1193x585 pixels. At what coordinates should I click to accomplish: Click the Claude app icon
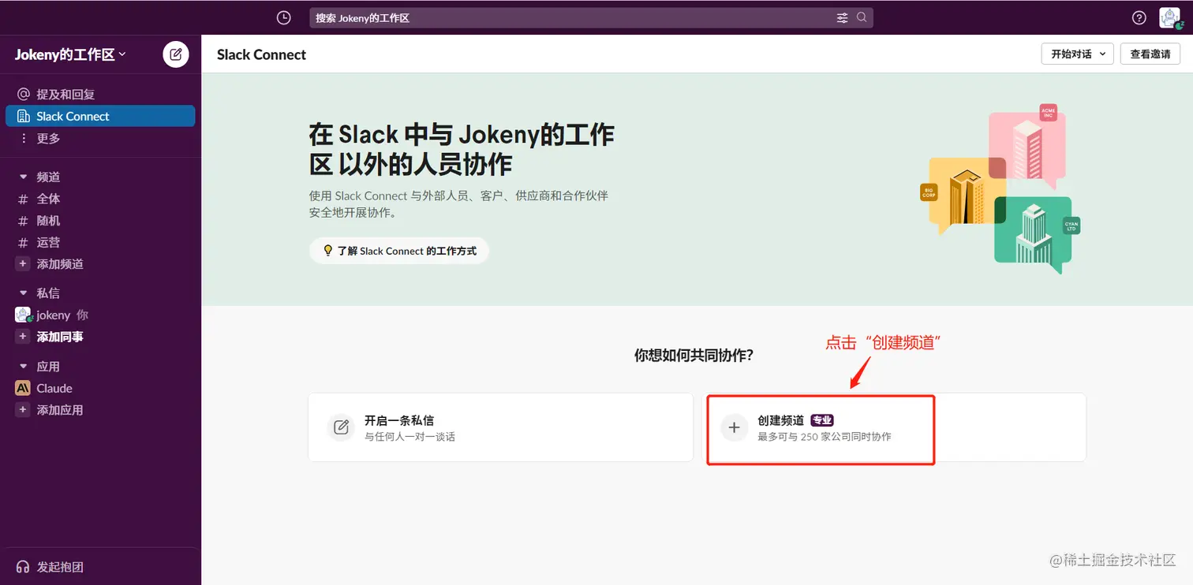[x=23, y=388]
